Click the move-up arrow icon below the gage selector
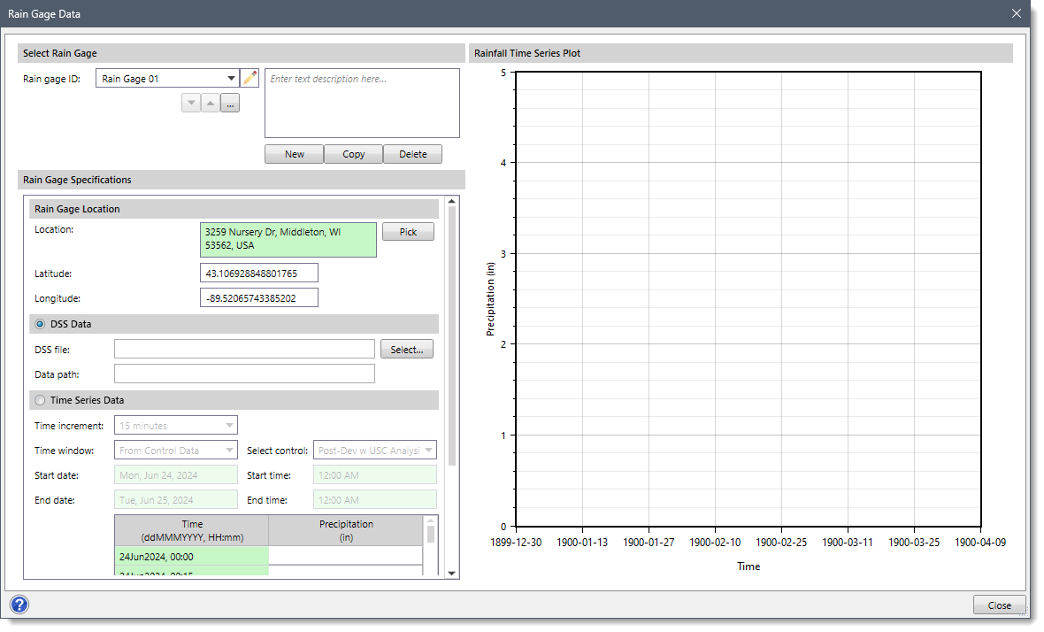The width and height of the screenshot is (1044, 632). (211, 103)
